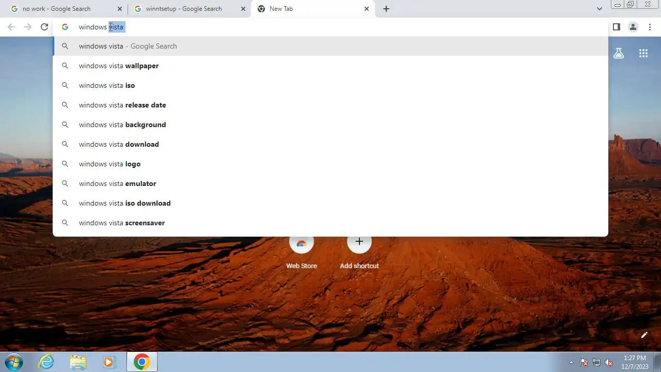Open the Google apps grid

[643, 53]
